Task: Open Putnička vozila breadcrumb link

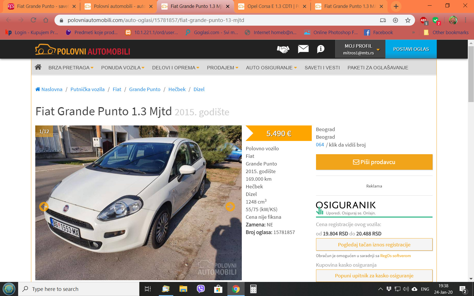Action: pyautogui.click(x=87, y=89)
